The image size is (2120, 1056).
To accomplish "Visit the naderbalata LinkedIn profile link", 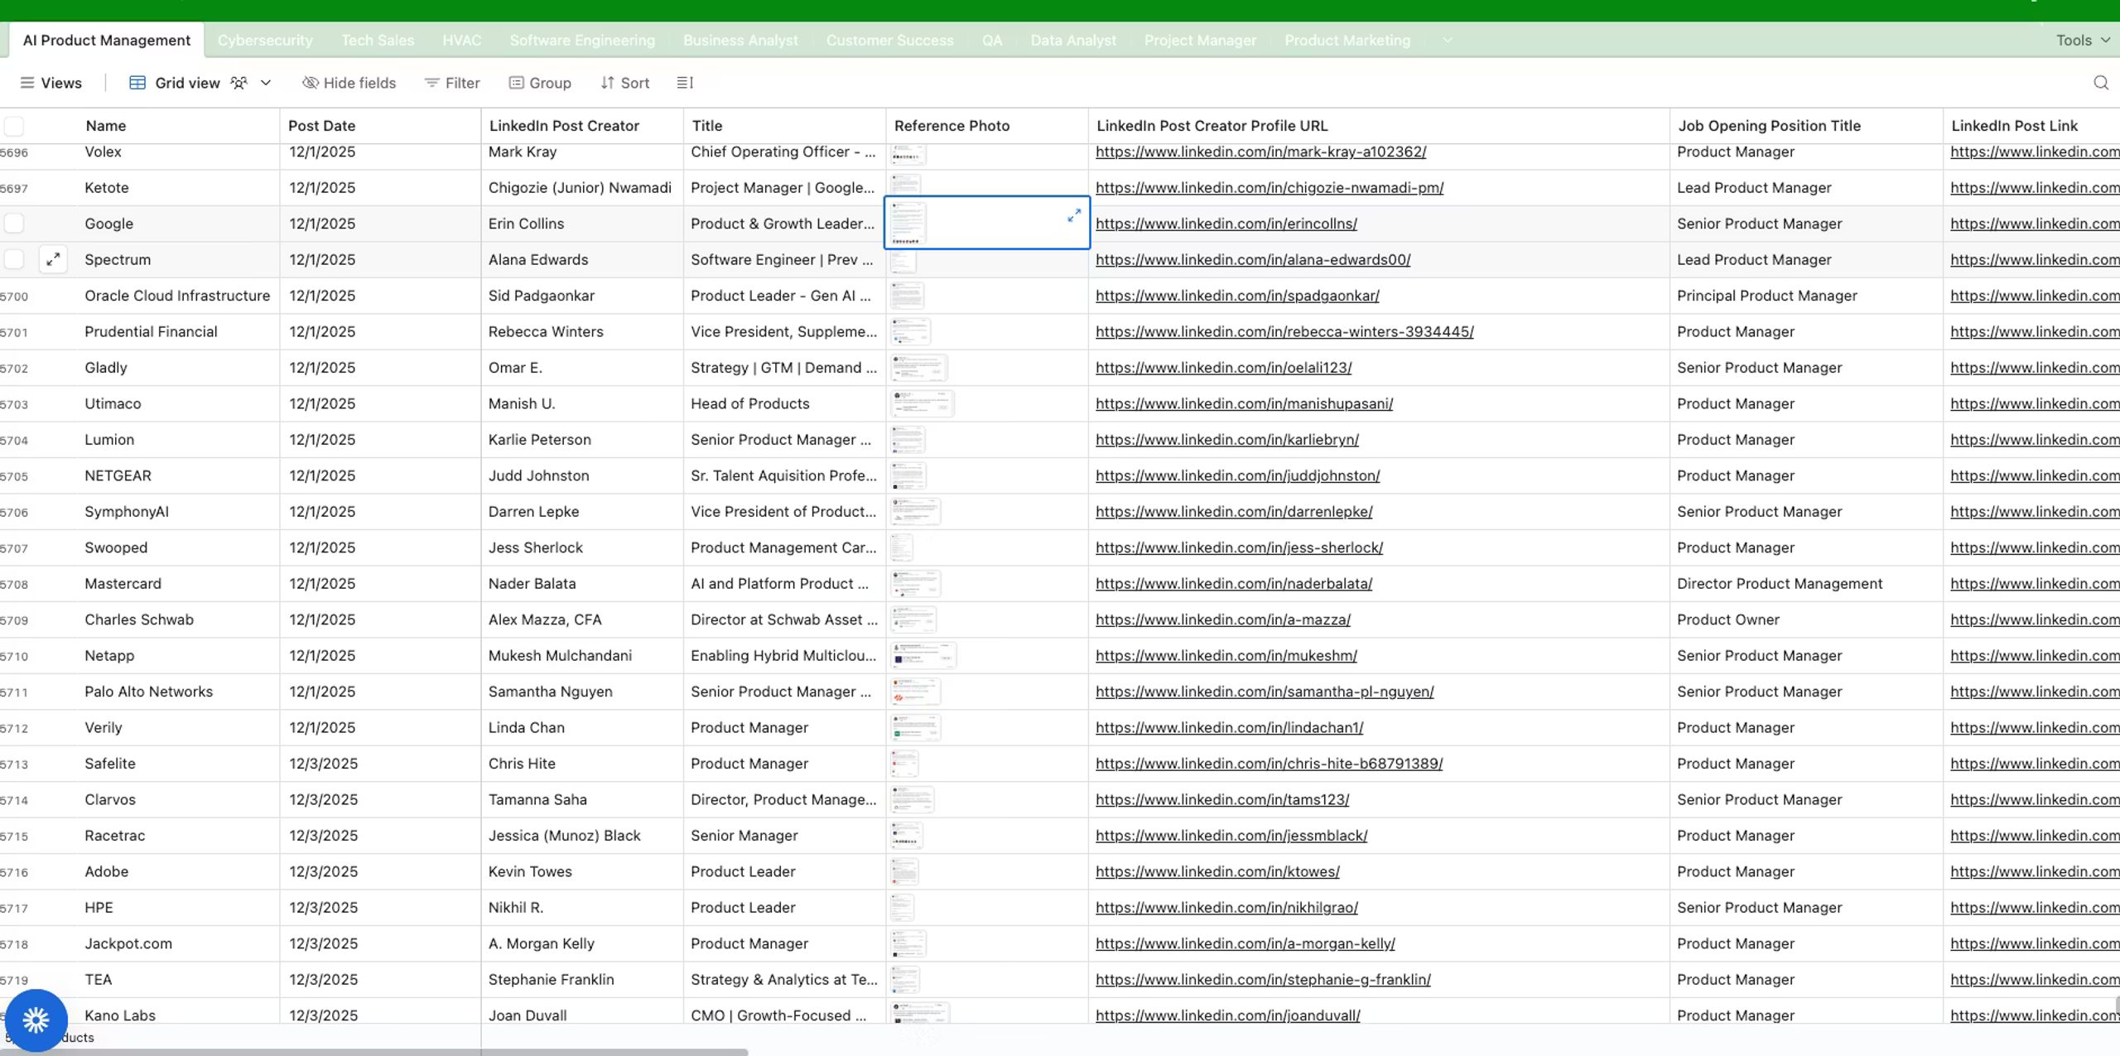I will click(x=1234, y=583).
